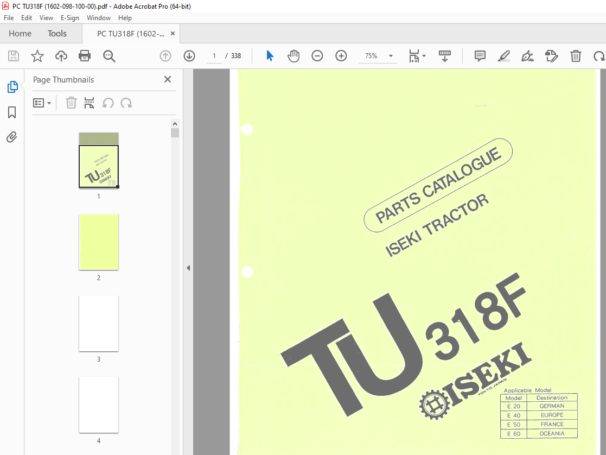Zoom in with the plus button
This screenshot has height=455, width=606.
point(341,56)
